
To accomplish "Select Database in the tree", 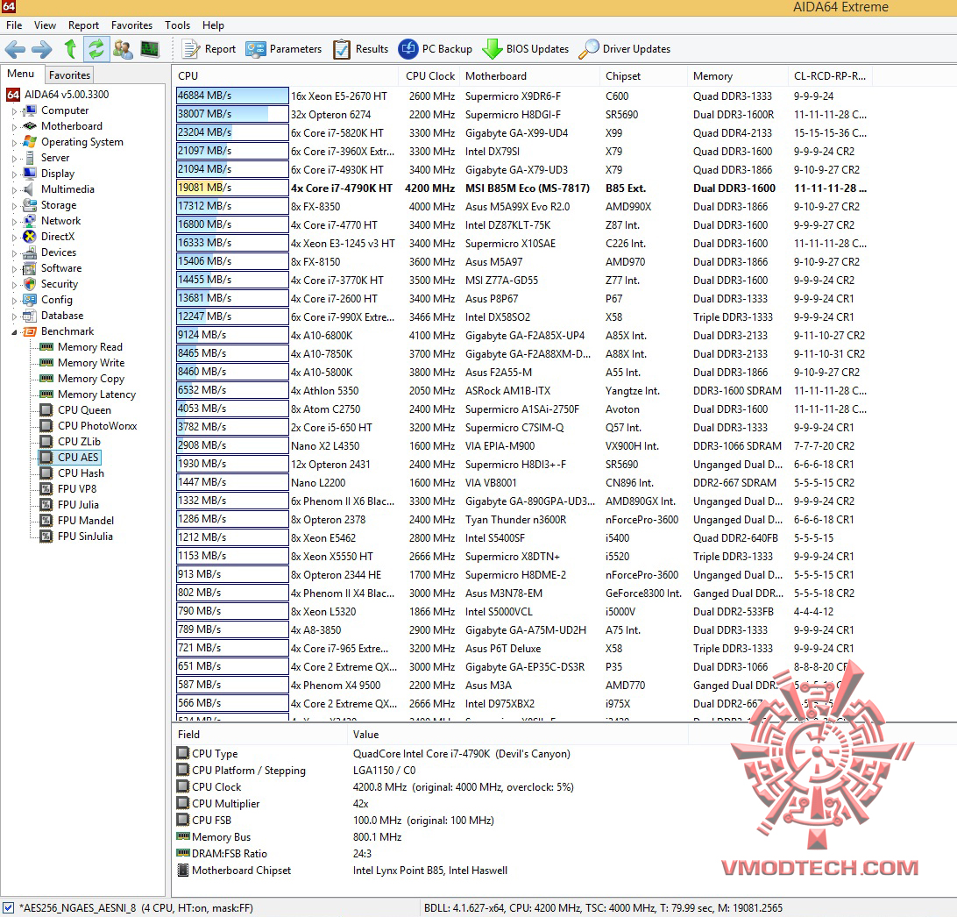I will coord(62,316).
